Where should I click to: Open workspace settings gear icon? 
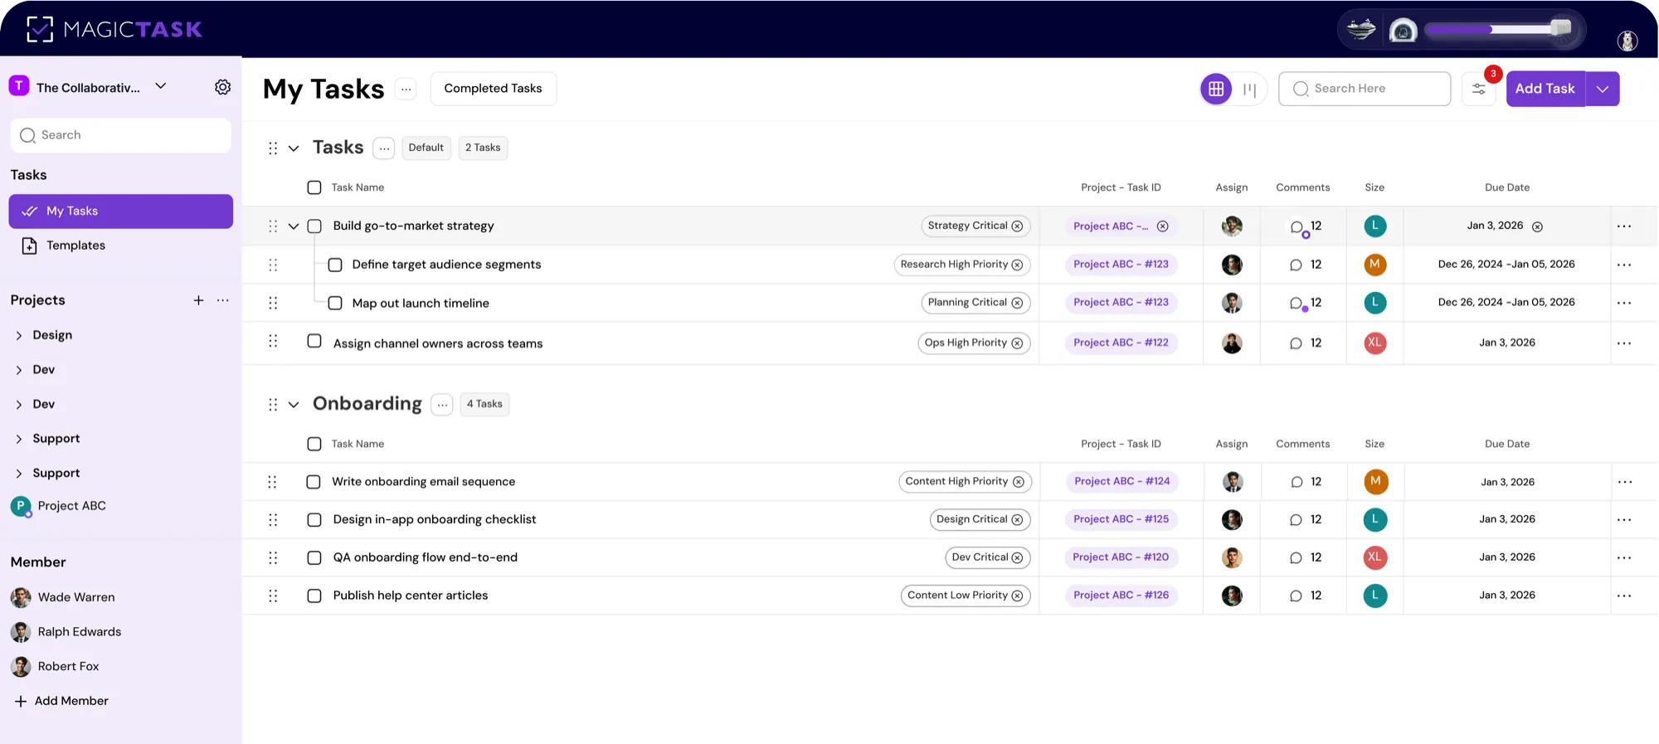coord(222,87)
